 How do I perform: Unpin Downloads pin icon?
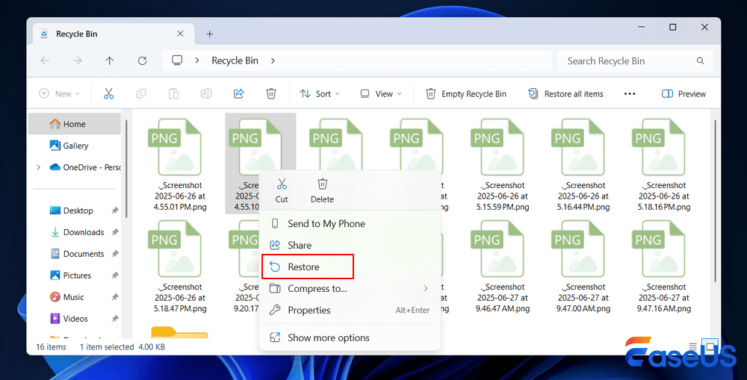[115, 232]
